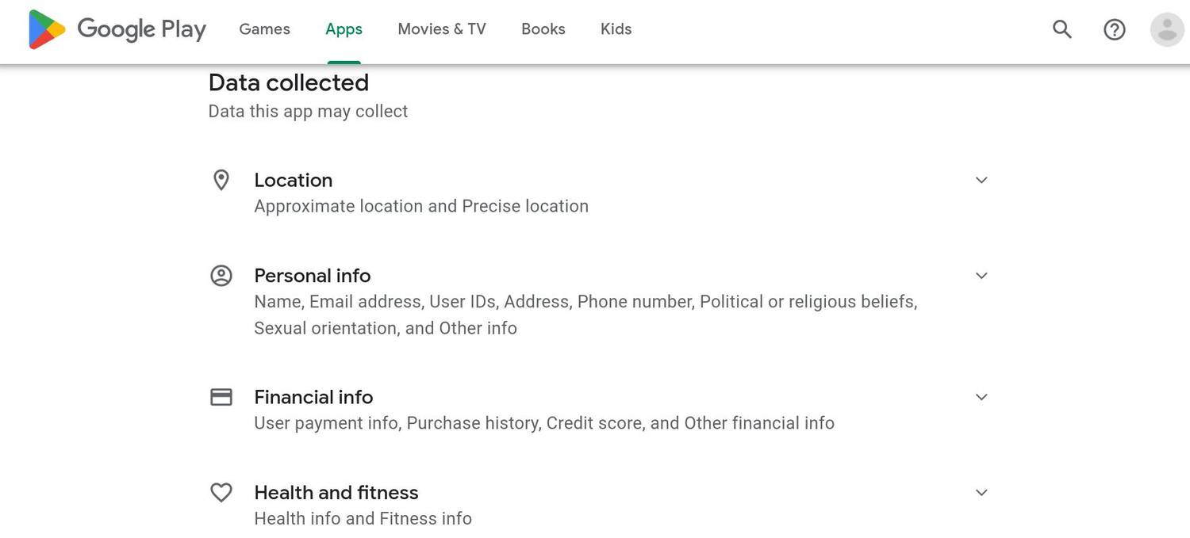This screenshot has width=1190, height=538.
Task: Select the Apps tab
Action: tap(344, 29)
